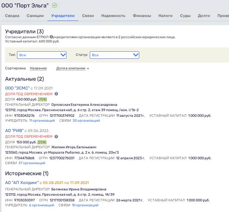Click ДОЛЯ ПОД ОБРЕМЕНЕНИЕМ label under РИВ
Viewport: 229px width, 212px height.
coord(29,137)
